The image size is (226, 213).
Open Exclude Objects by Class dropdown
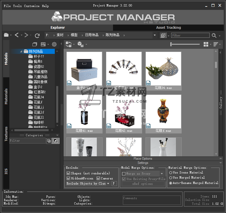88,183
